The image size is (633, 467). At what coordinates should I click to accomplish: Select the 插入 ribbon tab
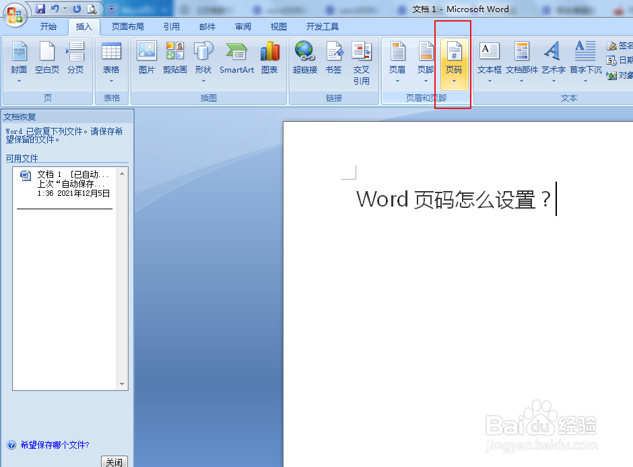pyautogui.click(x=84, y=27)
